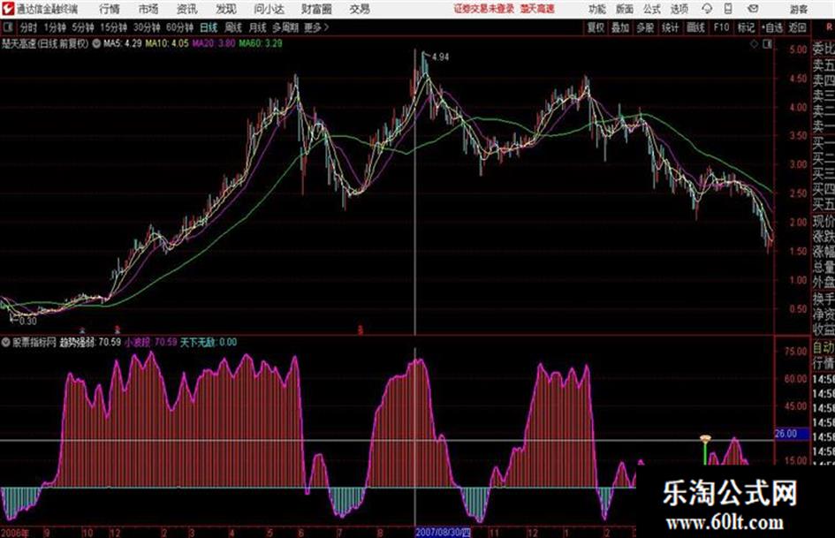
Task: Click the 返回 back button
Action: click(x=797, y=27)
